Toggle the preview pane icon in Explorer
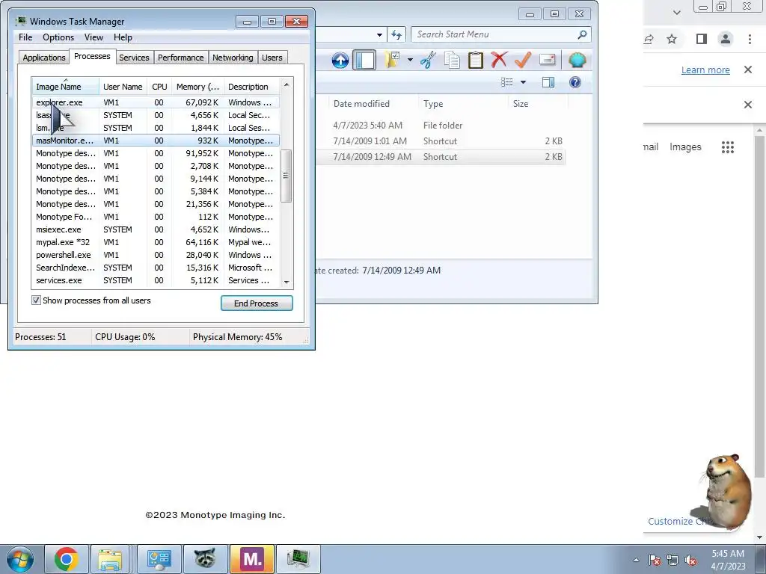 (x=548, y=82)
